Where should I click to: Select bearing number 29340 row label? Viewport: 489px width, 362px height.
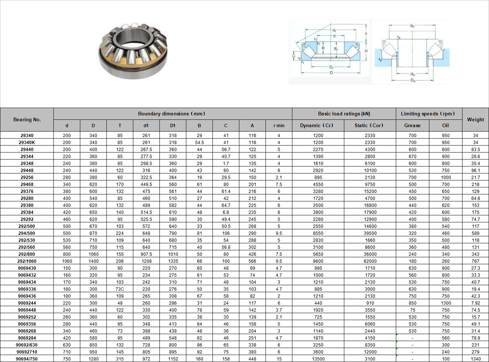(27, 136)
